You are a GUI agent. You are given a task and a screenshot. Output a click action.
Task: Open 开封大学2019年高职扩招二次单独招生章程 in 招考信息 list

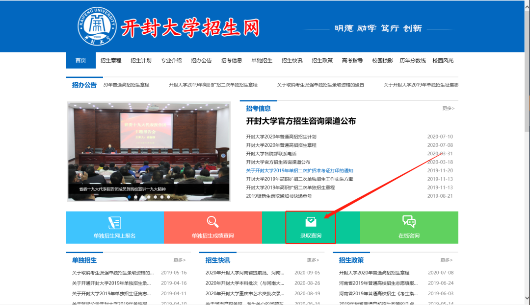(x=291, y=188)
